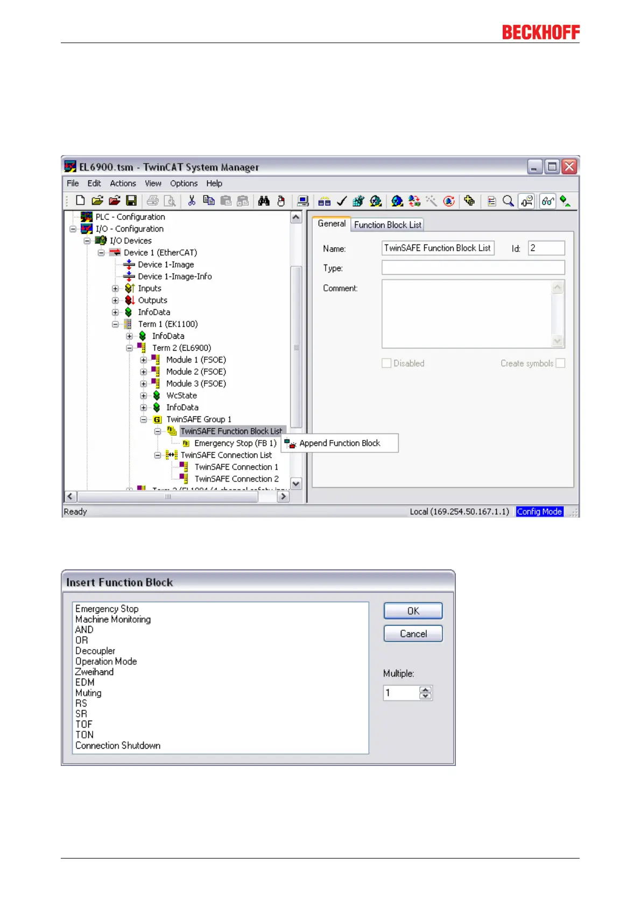Collapse the I/O Devices tree node
This screenshot has width=641, height=907.
[87, 241]
